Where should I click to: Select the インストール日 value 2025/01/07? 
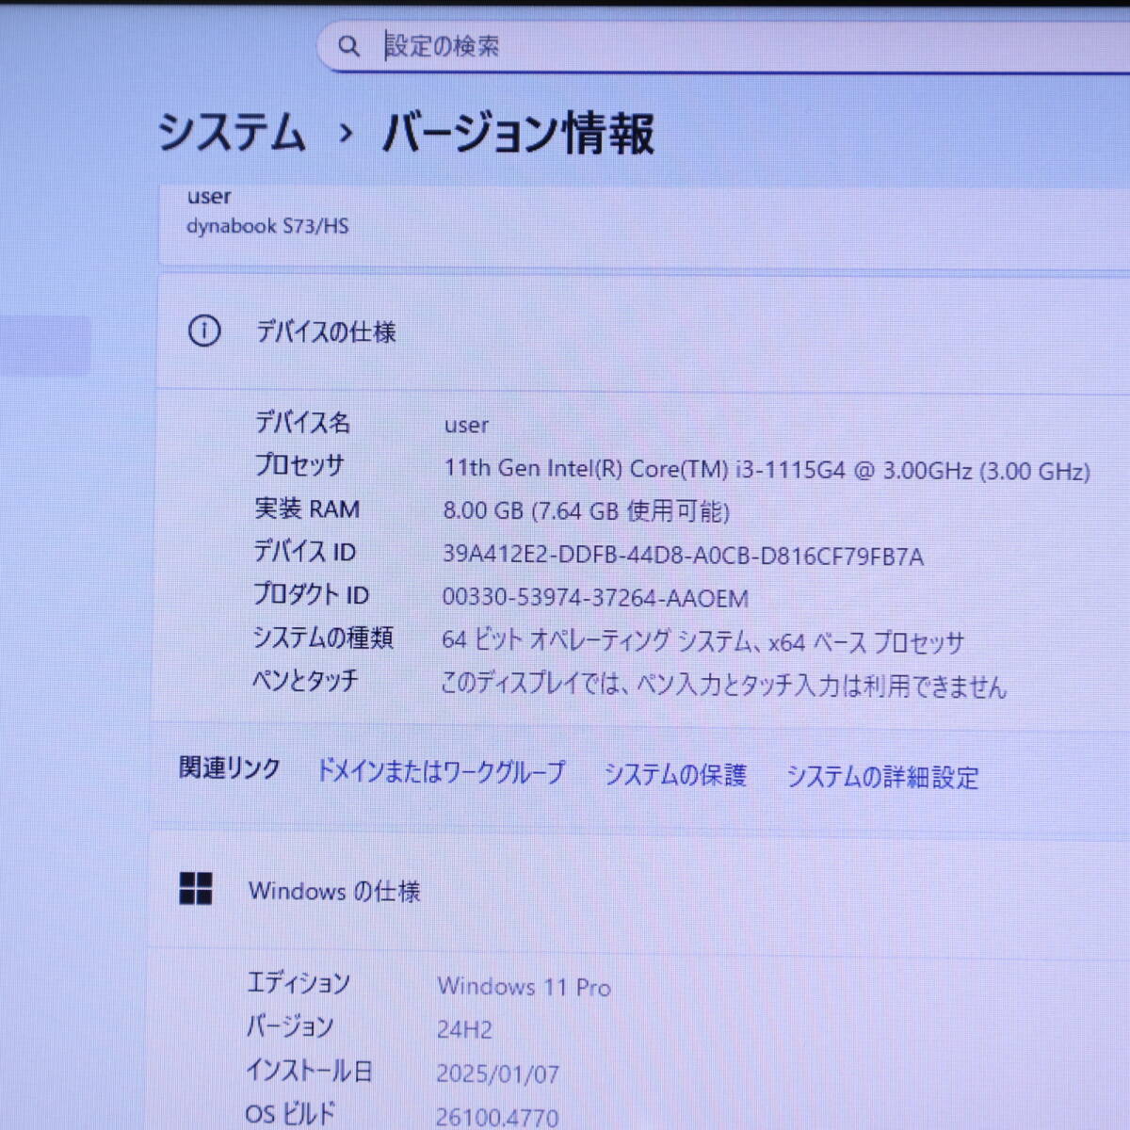(x=497, y=1073)
